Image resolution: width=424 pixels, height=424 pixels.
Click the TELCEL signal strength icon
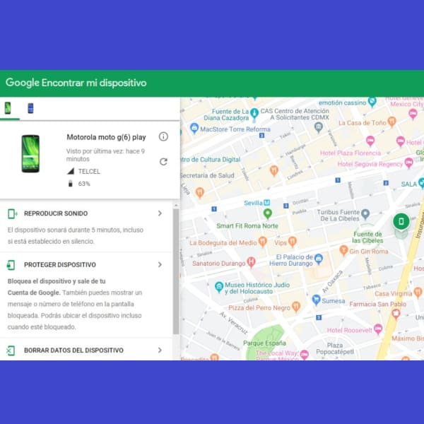point(71,171)
